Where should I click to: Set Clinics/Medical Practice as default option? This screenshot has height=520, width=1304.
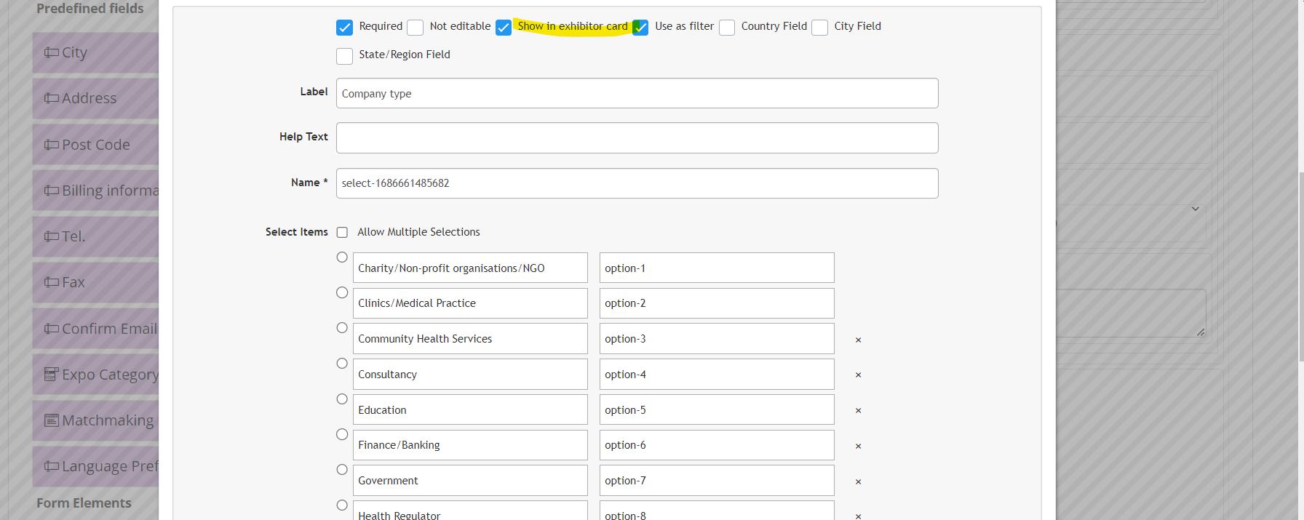[342, 293]
